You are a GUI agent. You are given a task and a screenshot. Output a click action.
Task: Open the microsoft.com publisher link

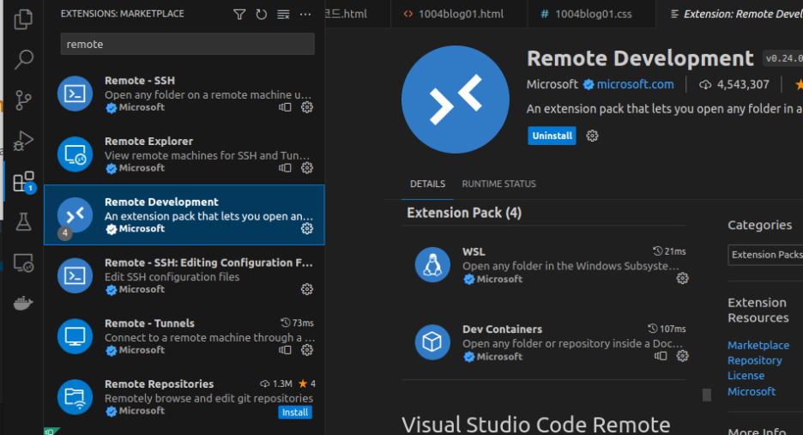[x=635, y=85]
